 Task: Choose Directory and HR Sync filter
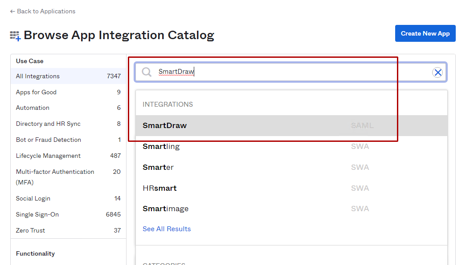(x=48, y=124)
